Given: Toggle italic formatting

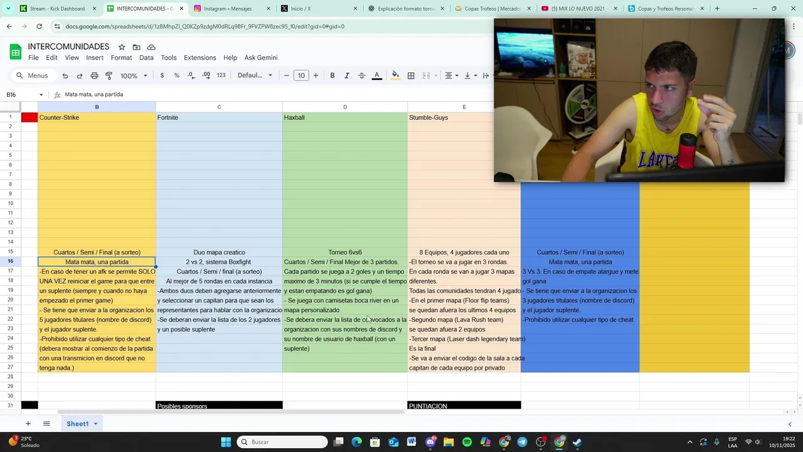Looking at the screenshot, I should (347, 75).
